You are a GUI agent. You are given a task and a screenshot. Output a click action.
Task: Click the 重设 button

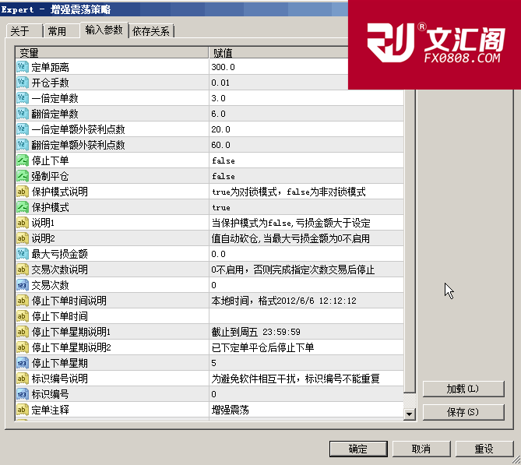(484, 449)
